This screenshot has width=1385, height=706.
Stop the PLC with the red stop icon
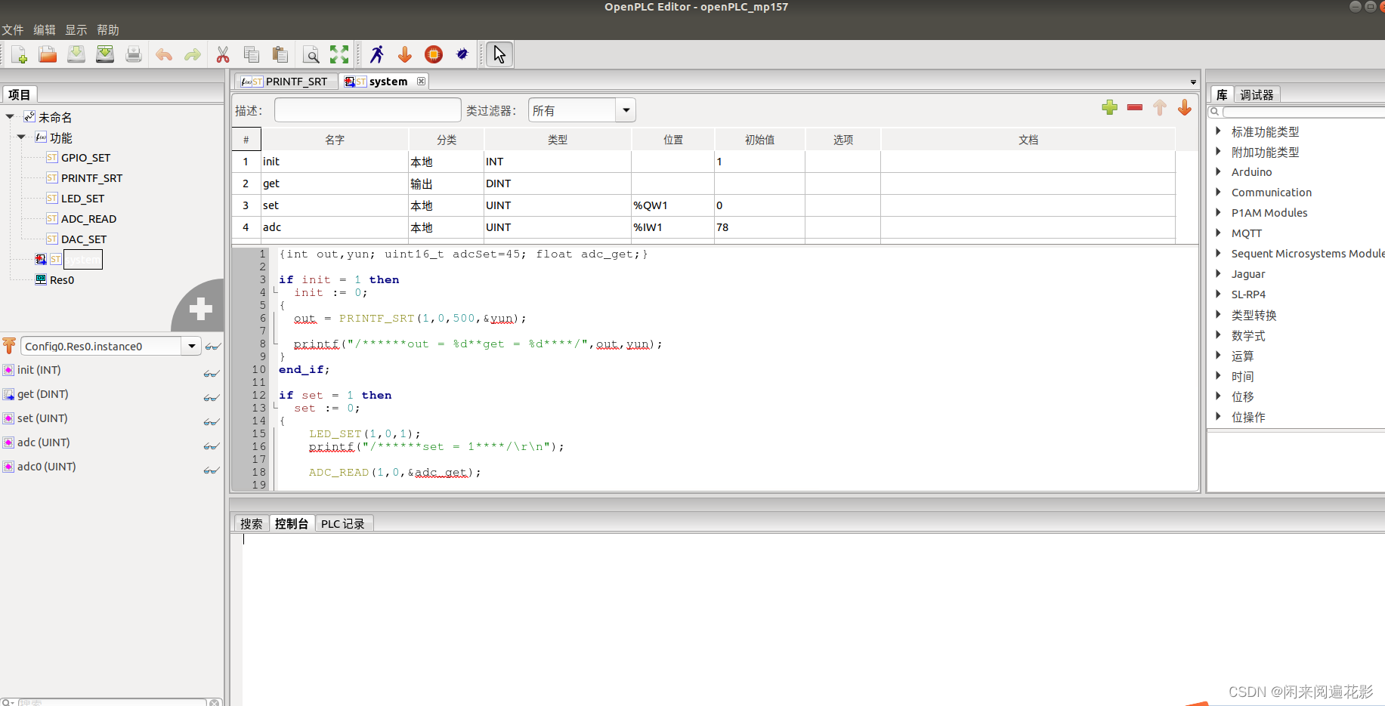coord(433,54)
